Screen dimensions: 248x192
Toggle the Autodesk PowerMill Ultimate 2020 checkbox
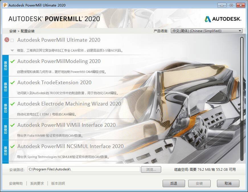point(12,41)
